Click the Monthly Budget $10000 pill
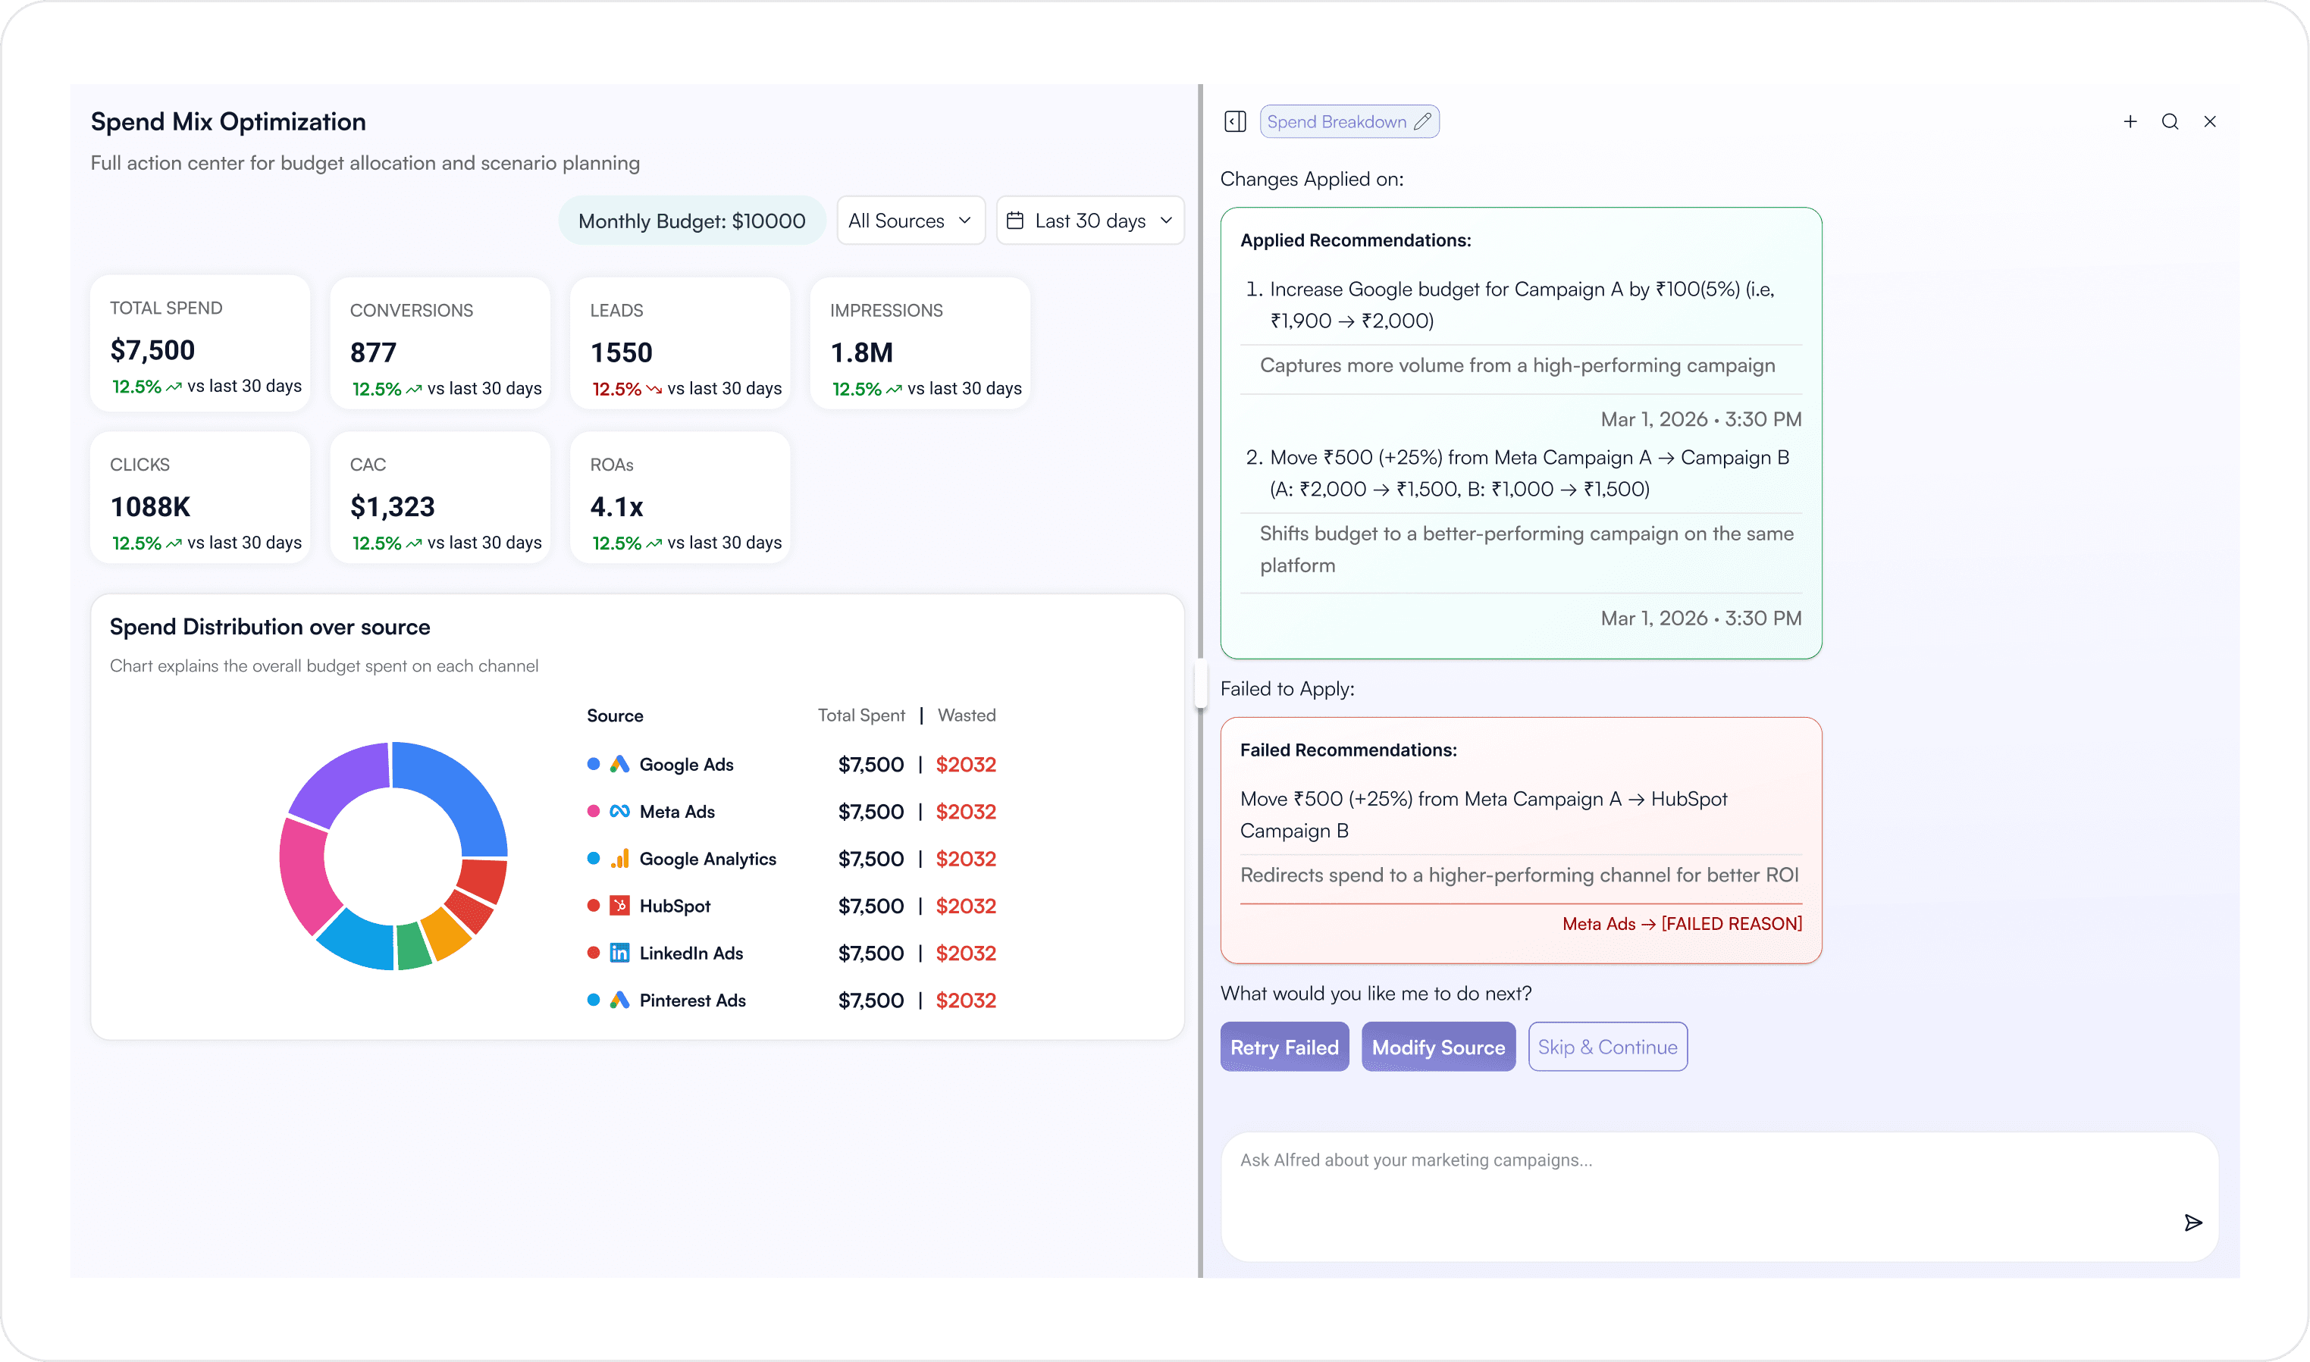 [692, 221]
